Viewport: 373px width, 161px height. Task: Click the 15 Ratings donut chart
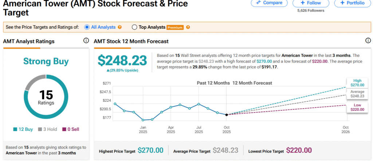46,95
